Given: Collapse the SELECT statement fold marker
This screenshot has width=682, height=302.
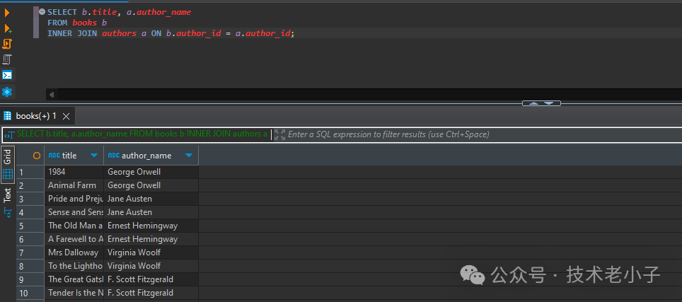Looking at the screenshot, I should [x=42, y=12].
